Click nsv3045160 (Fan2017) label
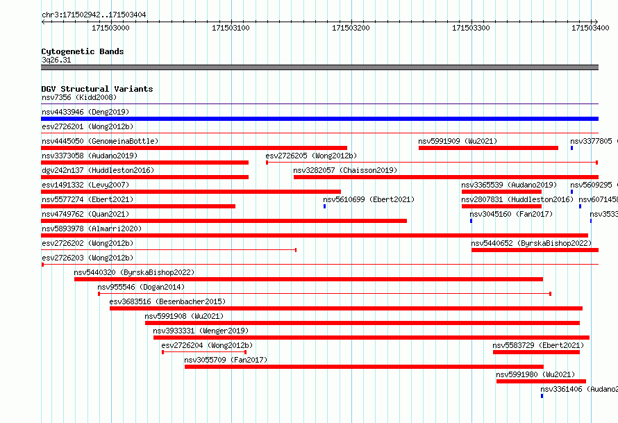Viewport: 618px width, 423px height. coord(511,214)
